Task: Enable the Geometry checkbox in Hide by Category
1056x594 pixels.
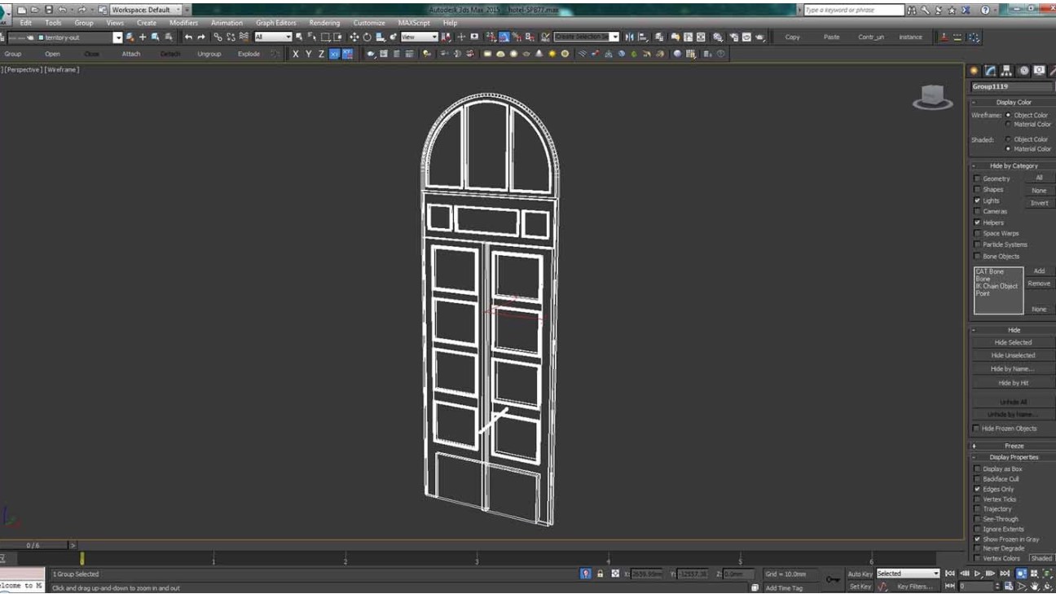Action: (977, 178)
